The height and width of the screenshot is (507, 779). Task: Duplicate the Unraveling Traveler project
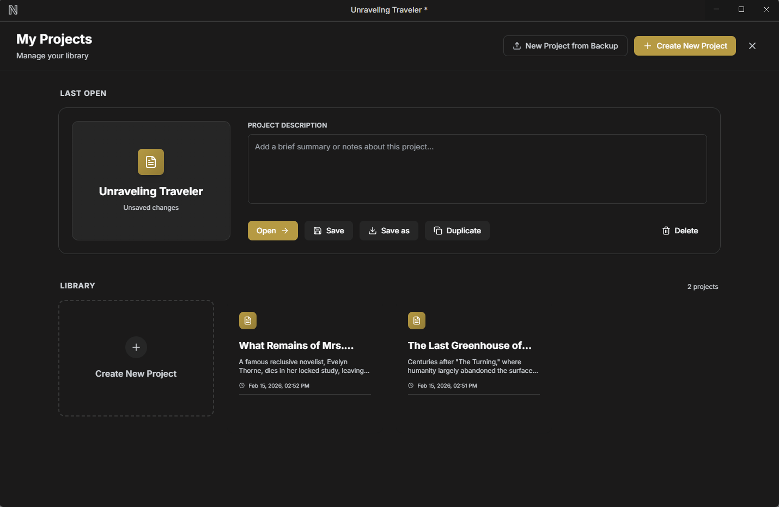pos(457,231)
